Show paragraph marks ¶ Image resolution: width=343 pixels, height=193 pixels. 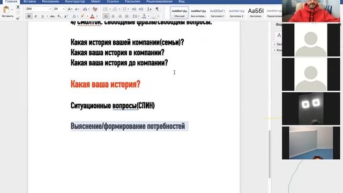(x=157, y=9)
